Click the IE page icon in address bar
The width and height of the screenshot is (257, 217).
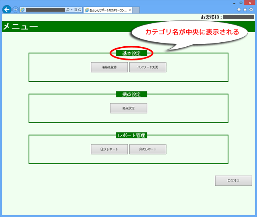coord(22,10)
